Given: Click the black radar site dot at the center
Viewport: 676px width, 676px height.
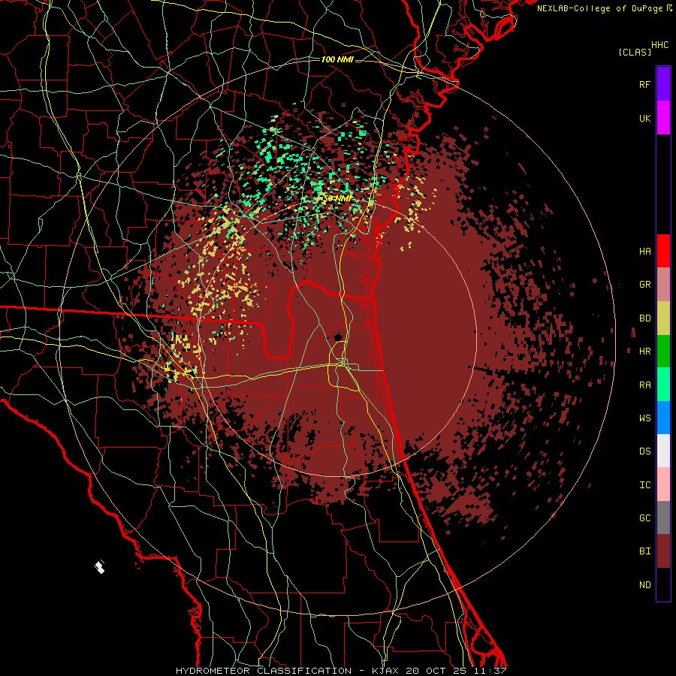Looking at the screenshot, I should pos(338,336).
